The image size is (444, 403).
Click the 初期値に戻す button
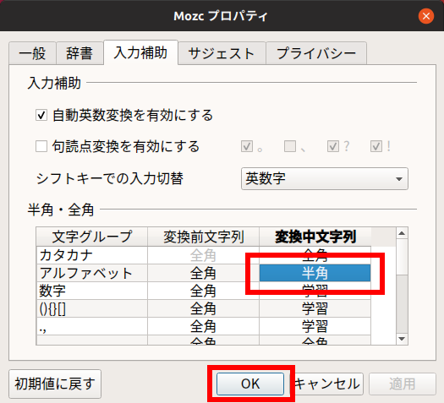pyautogui.click(x=55, y=384)
